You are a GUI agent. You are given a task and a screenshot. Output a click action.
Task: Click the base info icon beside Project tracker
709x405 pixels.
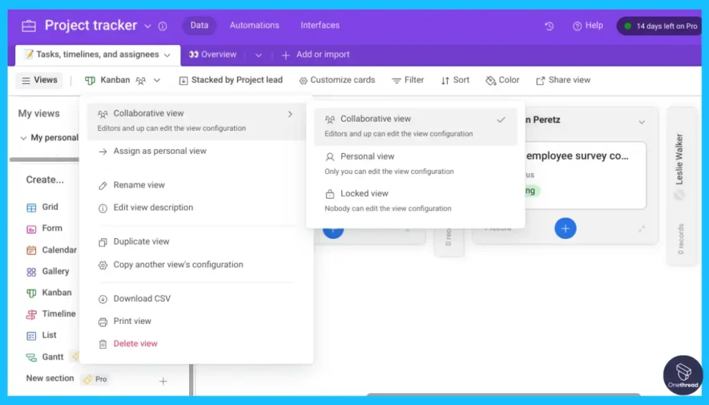coord(162,26)
